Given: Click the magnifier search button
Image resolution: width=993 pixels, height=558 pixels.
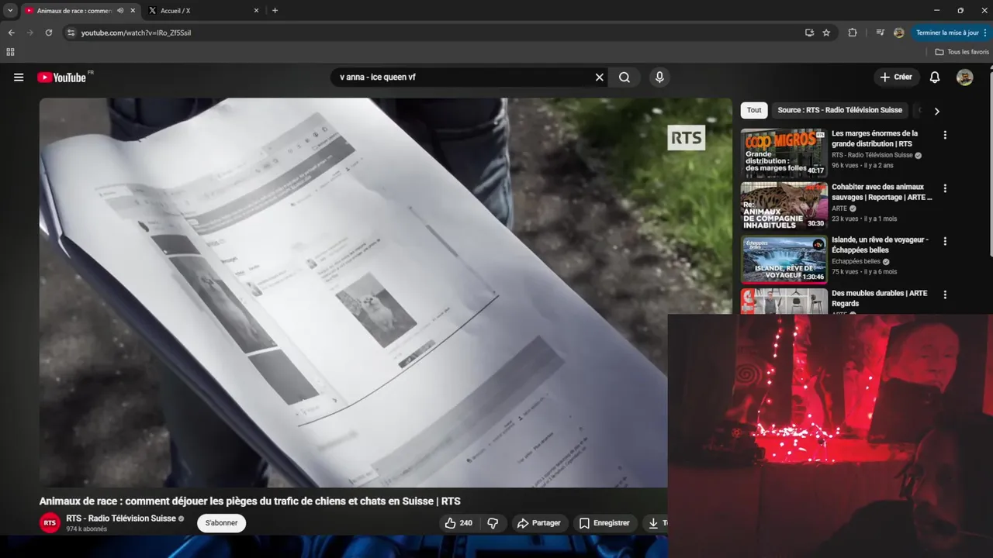Looking at the screenshot, I should 625,77.
